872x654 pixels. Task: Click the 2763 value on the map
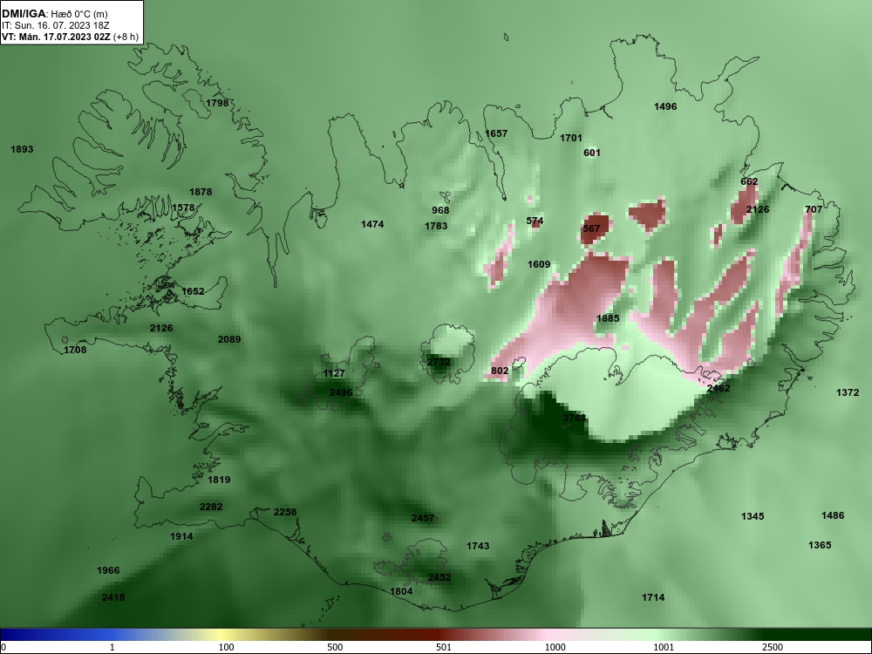coord(575,418)
